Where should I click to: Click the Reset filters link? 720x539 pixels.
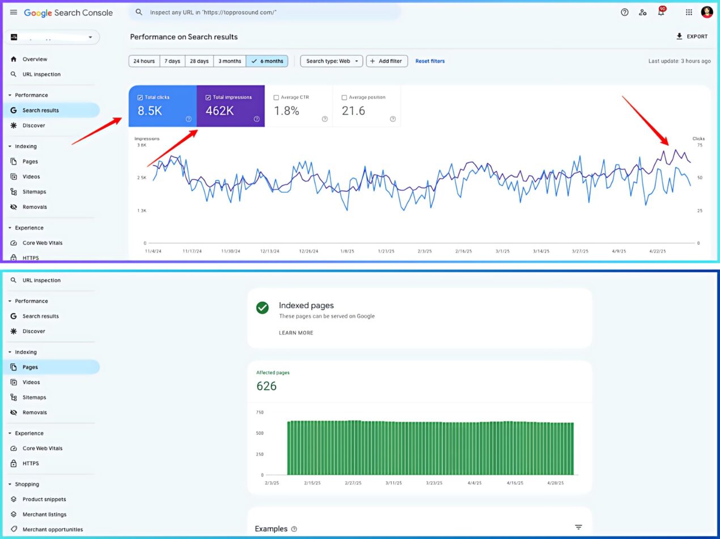430,61
